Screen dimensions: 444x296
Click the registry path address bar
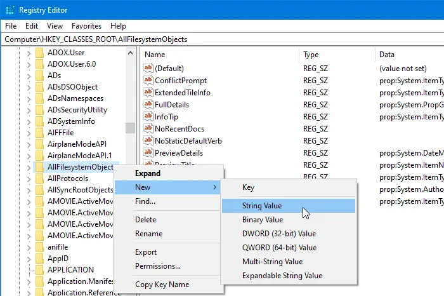coord(222,39)
